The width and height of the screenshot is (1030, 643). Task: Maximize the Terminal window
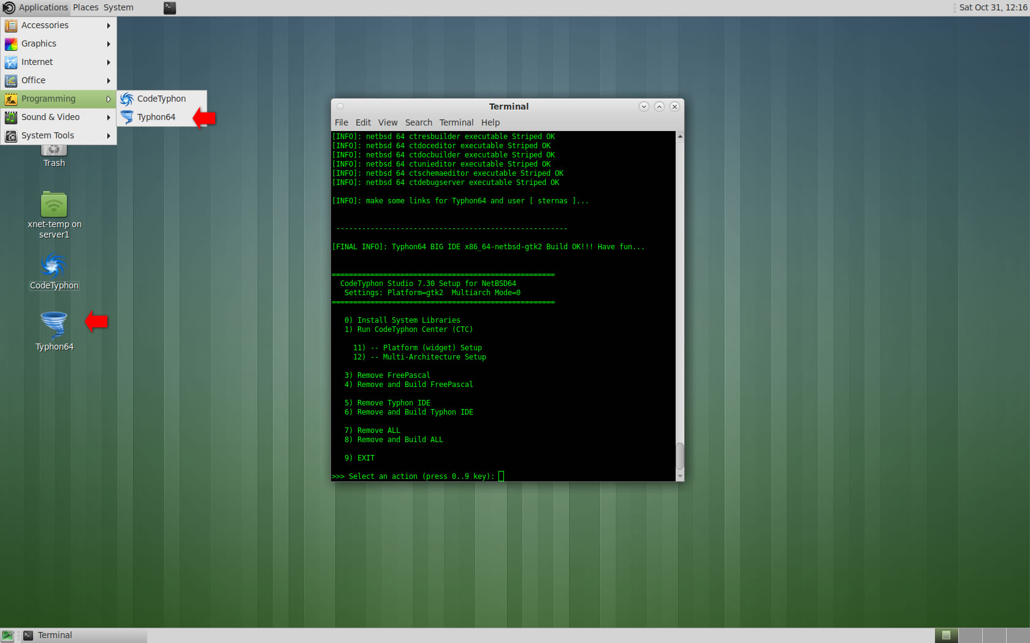[x=659, y=107]
